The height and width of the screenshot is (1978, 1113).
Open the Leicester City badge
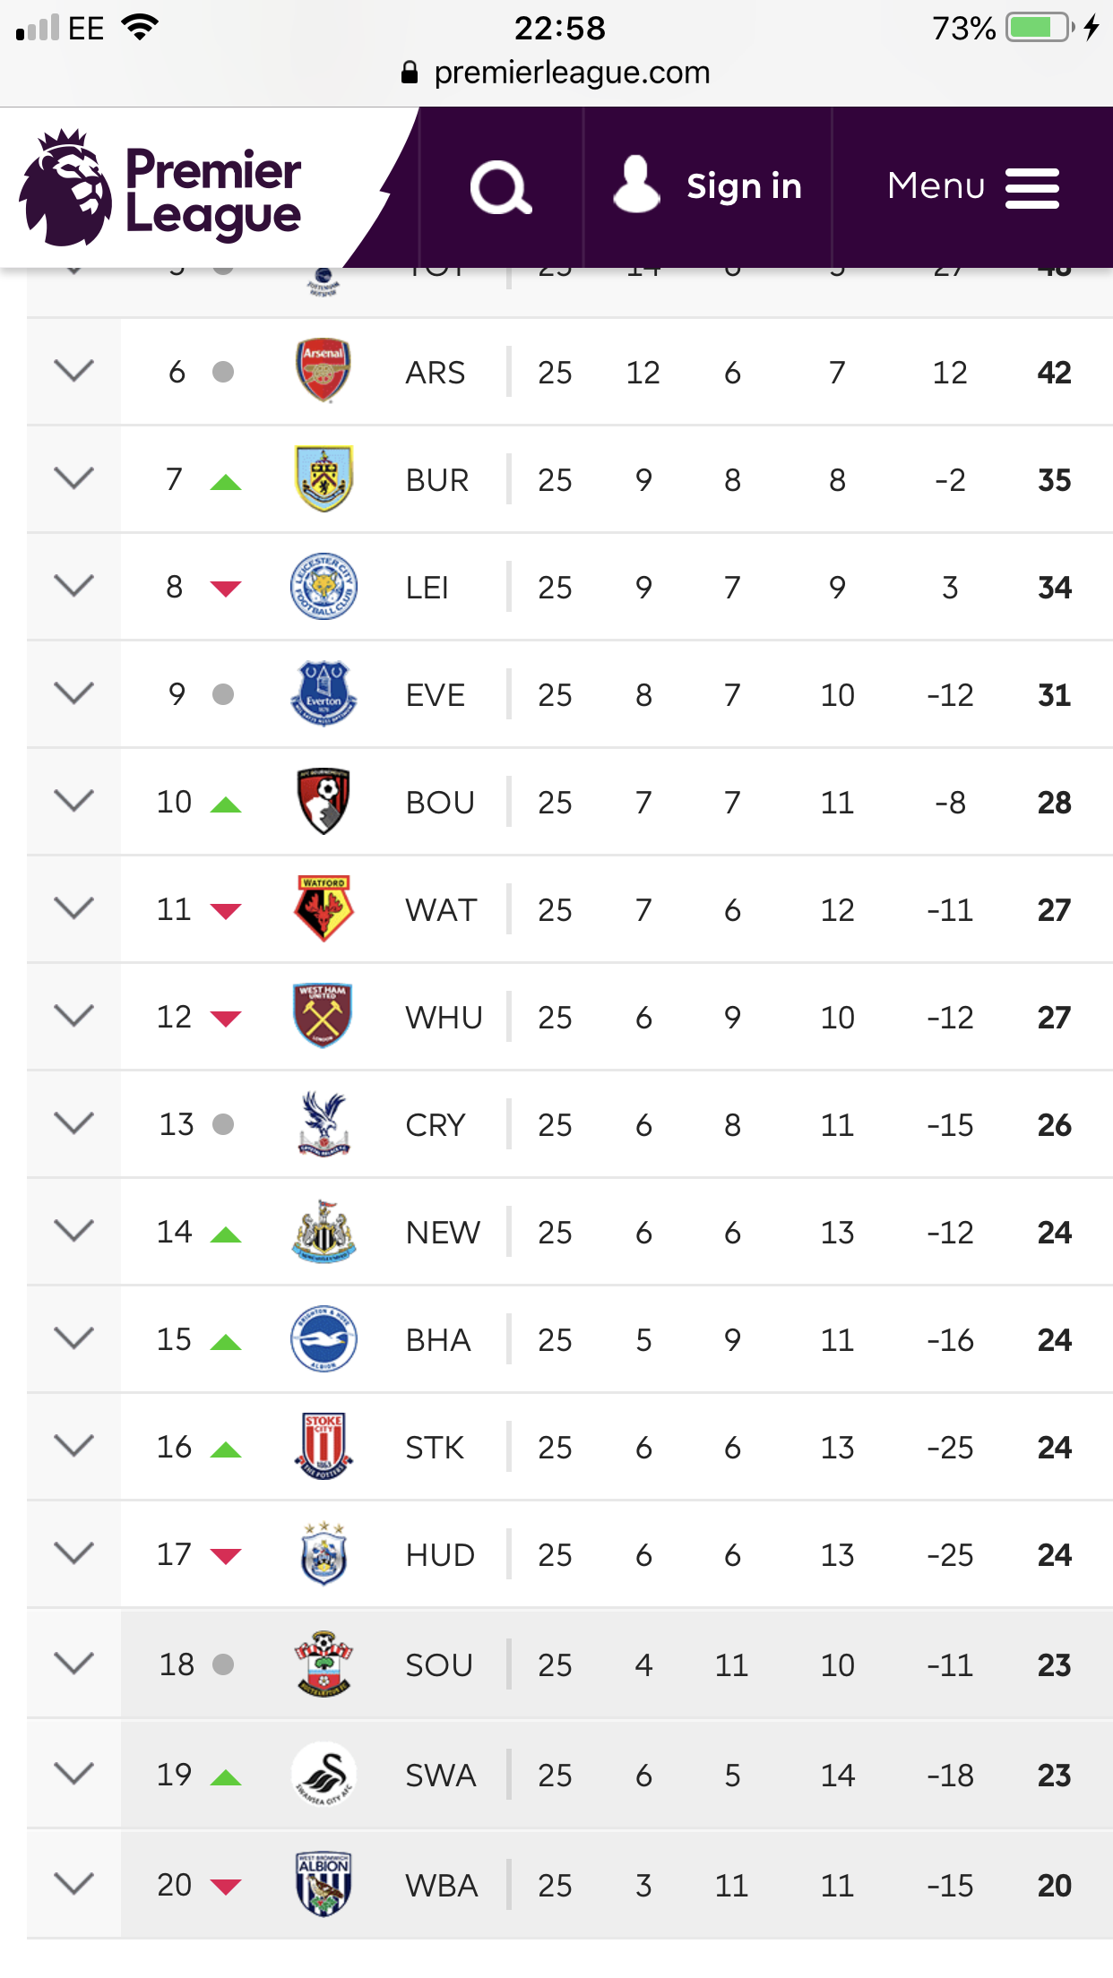click(x=324, y=586)
